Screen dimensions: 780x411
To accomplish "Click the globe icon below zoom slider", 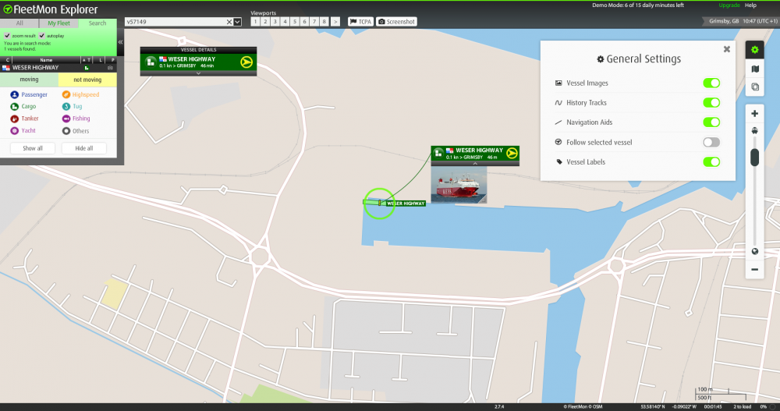I will click(x=754, y=251).
